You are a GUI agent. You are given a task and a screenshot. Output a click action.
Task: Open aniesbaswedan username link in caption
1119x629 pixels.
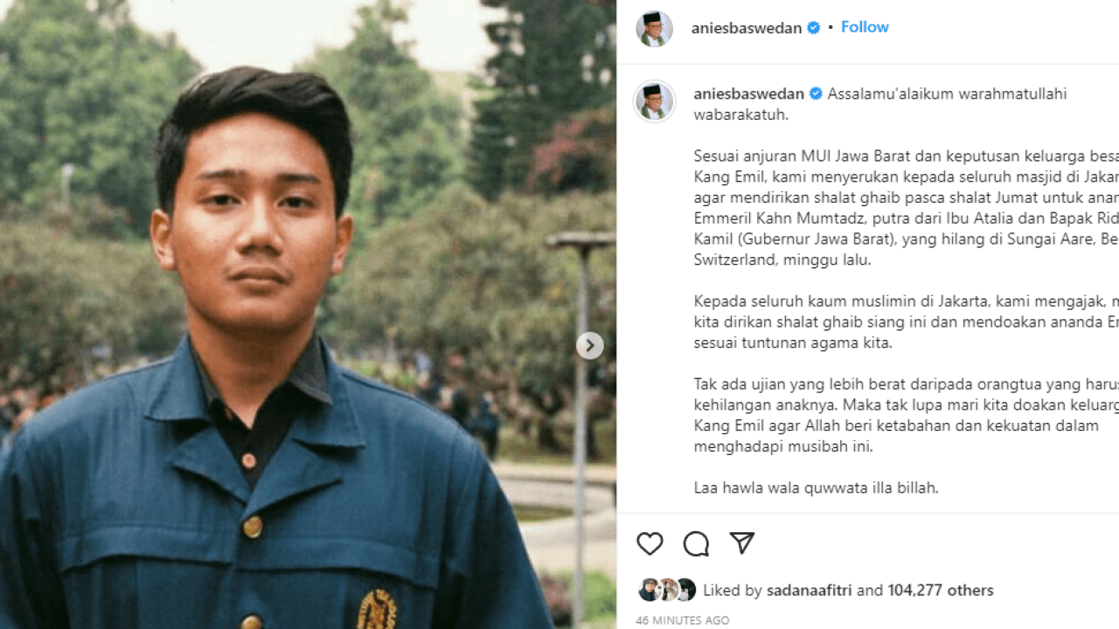tap(749, 93)
